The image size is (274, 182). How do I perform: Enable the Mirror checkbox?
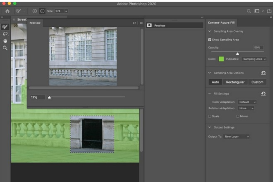coord(238,116)
